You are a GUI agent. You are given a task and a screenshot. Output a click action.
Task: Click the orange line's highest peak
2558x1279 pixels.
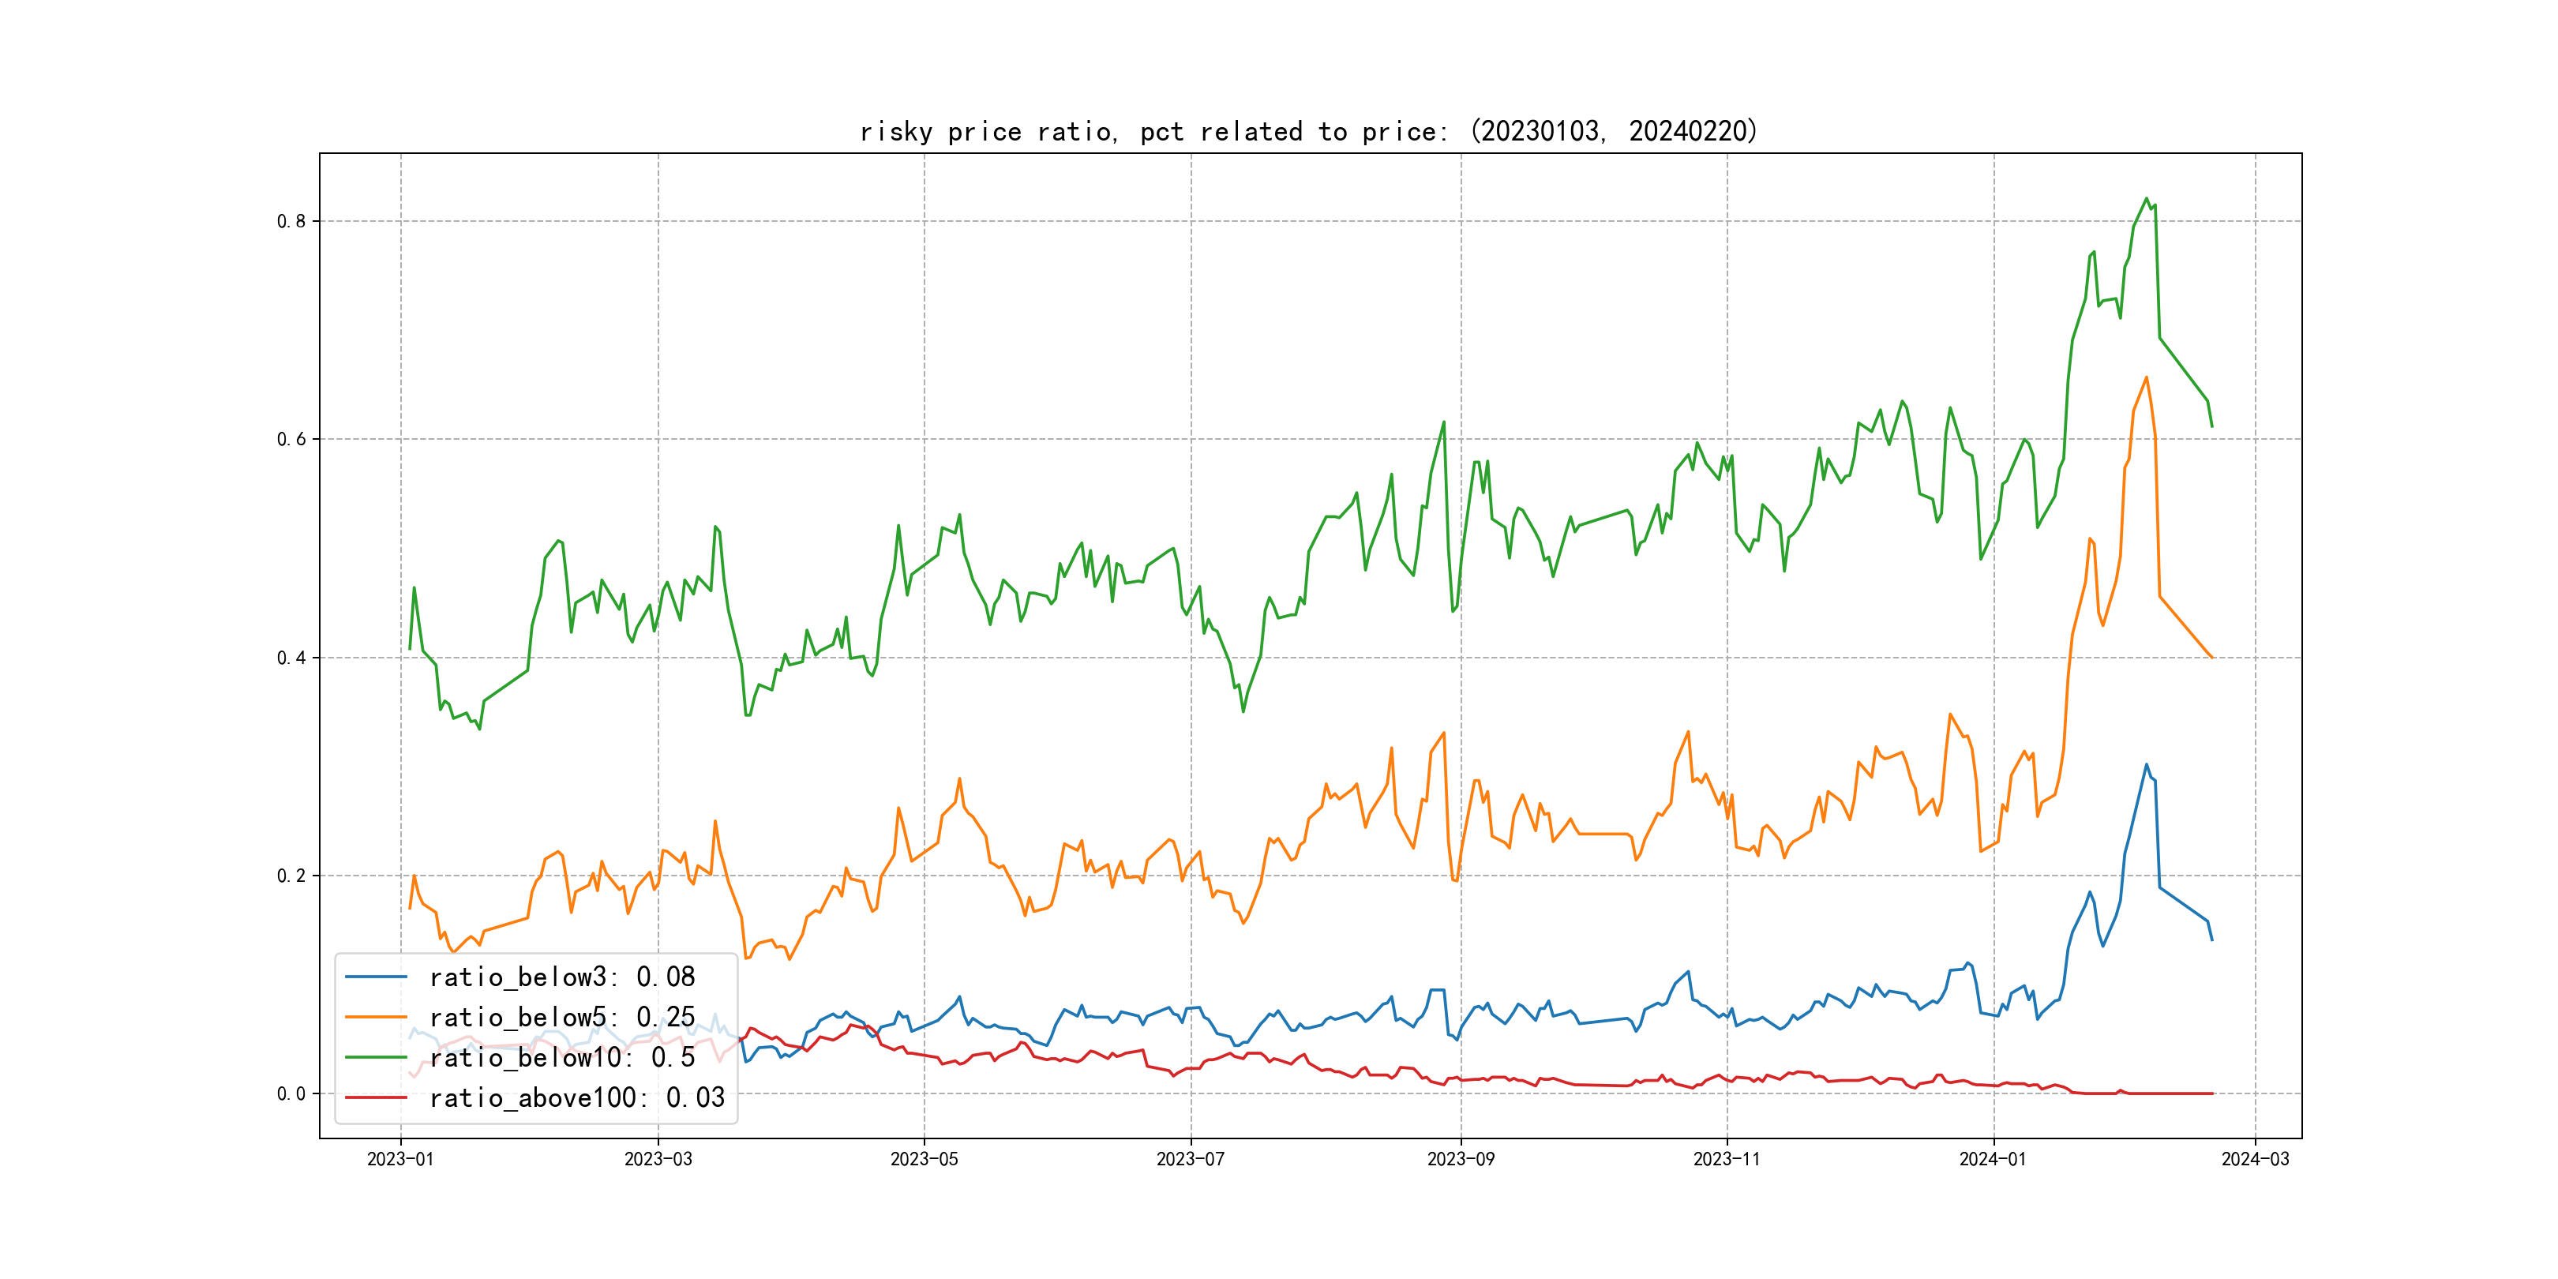2146,377
